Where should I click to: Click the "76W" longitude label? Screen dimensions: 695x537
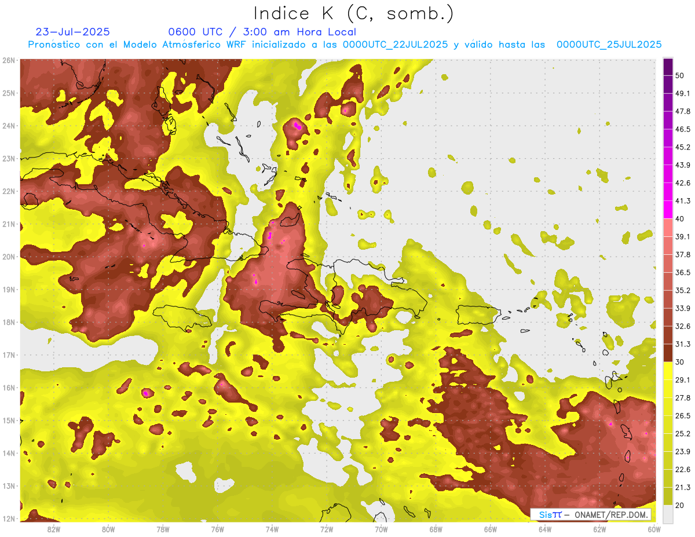pyautogui.click(x=218, y=529)
